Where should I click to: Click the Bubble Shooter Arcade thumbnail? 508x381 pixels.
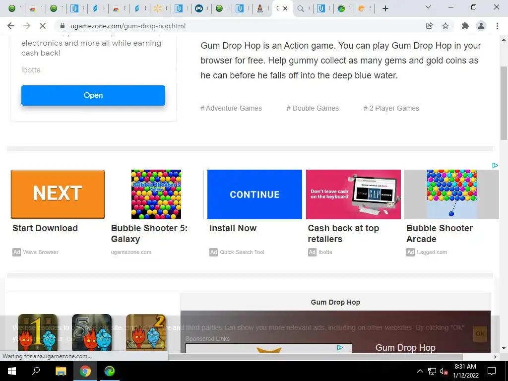[x=451, y=194]
